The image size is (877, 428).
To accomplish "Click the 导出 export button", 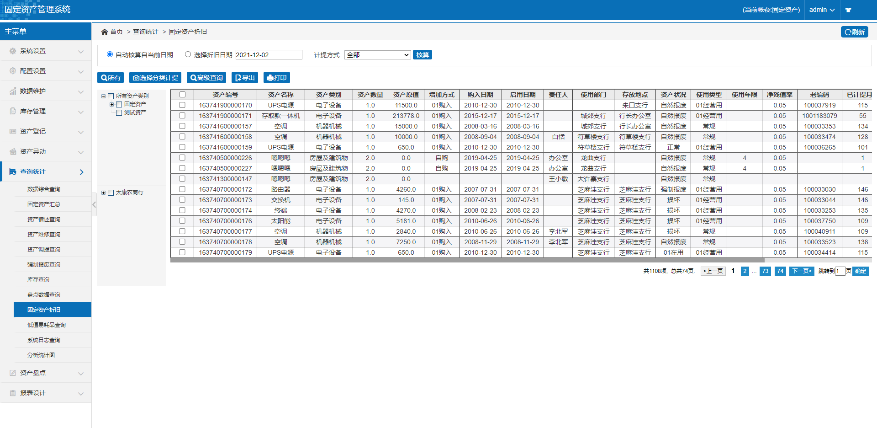I will click(x=245, y=78).
